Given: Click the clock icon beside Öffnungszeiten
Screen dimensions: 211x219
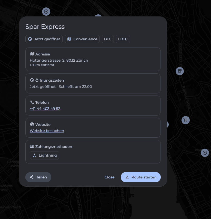Looking at the screenshot, I should tap(32, 80).
